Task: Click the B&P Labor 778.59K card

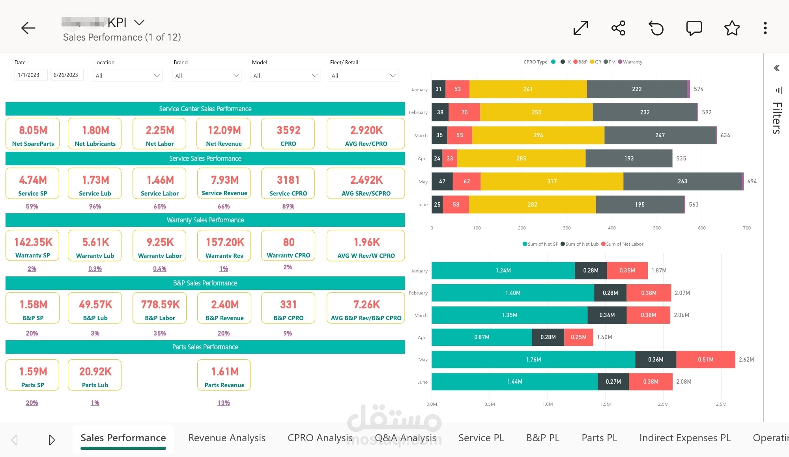Action: point(160,308)
